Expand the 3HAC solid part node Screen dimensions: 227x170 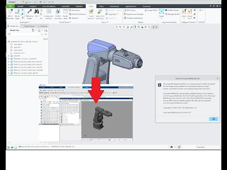(9, 59)
